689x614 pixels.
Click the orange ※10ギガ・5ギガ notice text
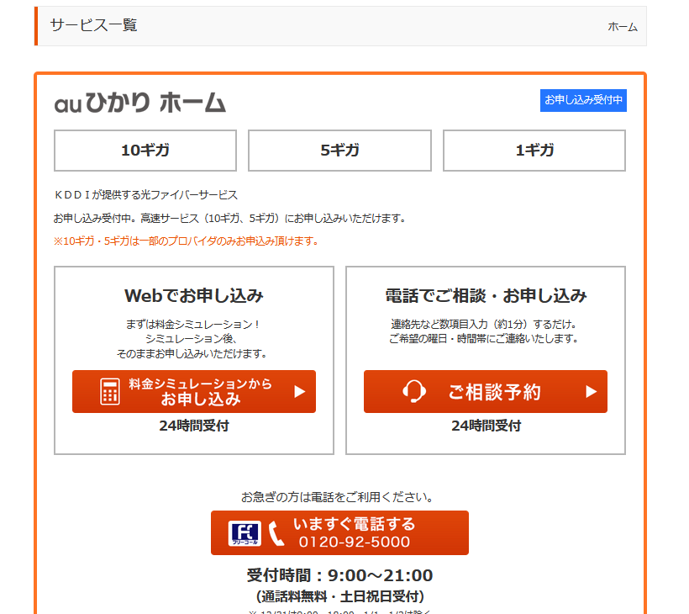(187, 241)
